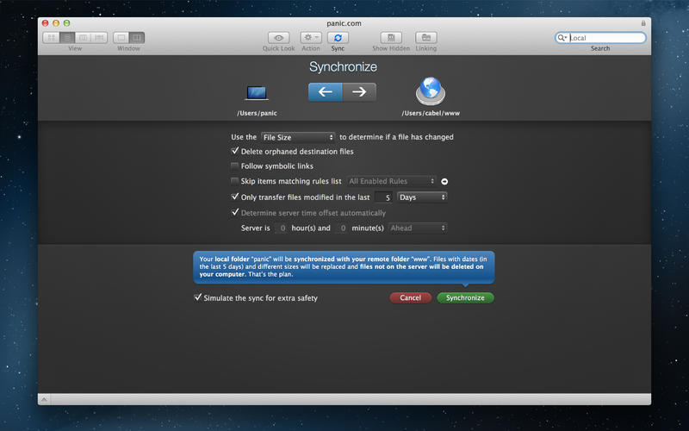Open search magnifier scope menu
Image resolution: width=689 pixels, height=431 pixels.
(562, 38)
